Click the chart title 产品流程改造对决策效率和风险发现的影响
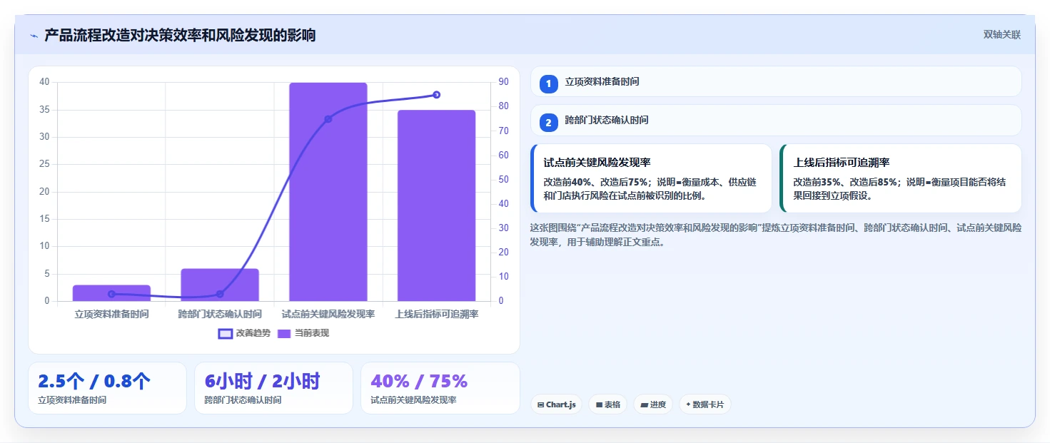1050x443 pixels. click(180, 35)
